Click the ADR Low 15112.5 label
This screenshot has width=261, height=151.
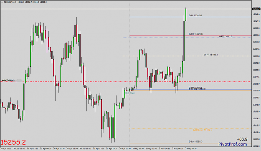(203, 130)
